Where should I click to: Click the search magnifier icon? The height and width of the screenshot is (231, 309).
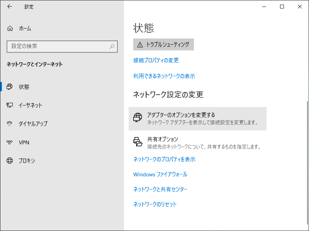click(x=112, y=47)
